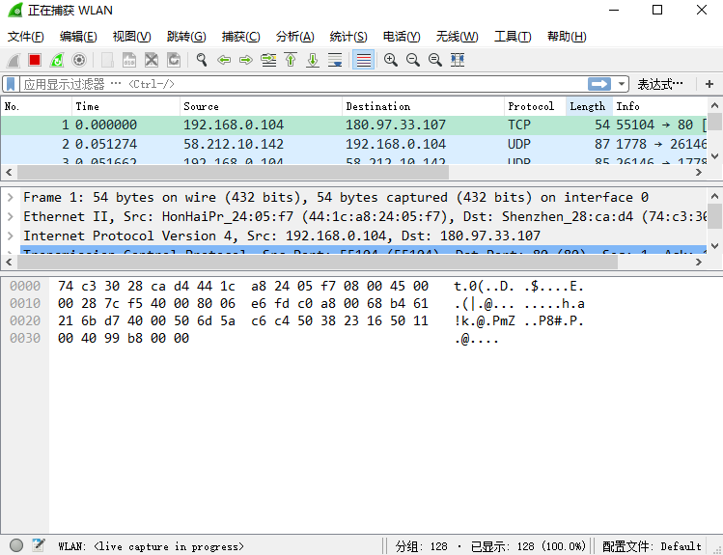723x555 pixels.
Task: Sort by the No. column header
Action: coord(37,106)
